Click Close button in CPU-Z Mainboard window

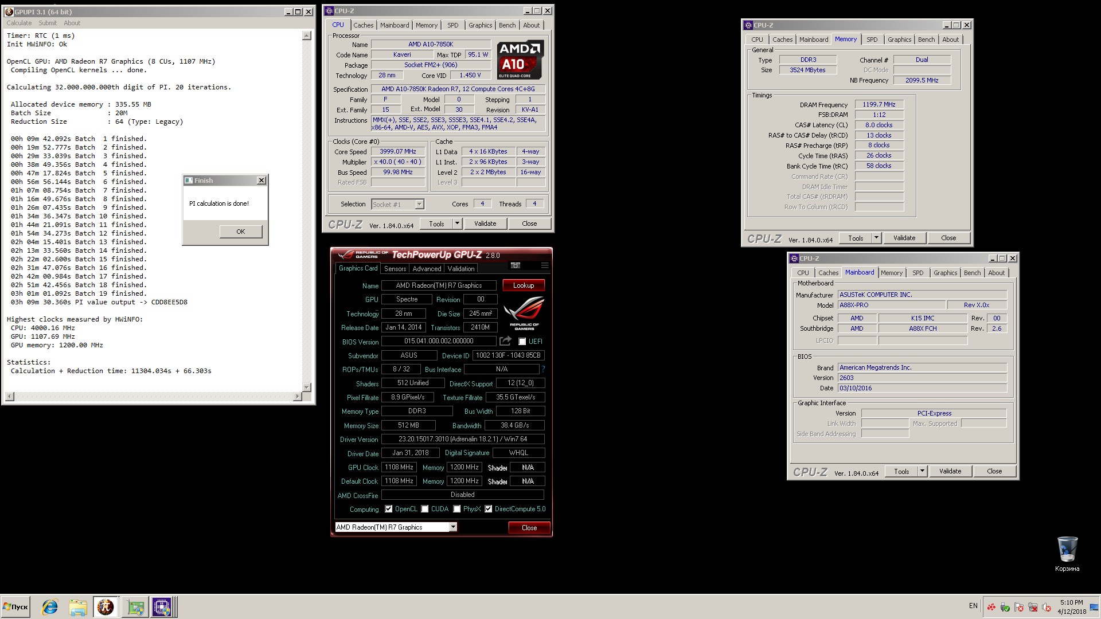994,471
